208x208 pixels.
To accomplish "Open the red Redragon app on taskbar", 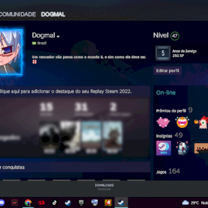I will (42, 202).
